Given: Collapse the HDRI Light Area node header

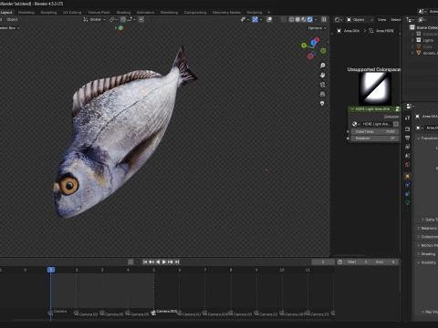Looking at the screenshot, I should click(x=352, y=108).
